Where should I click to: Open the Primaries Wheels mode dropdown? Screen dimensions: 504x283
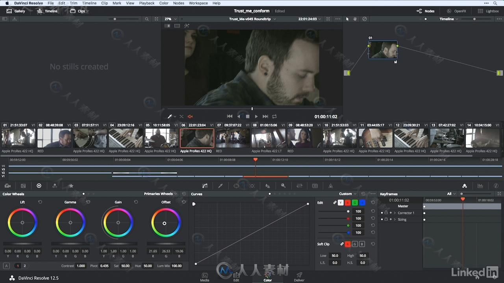(160, 194)
